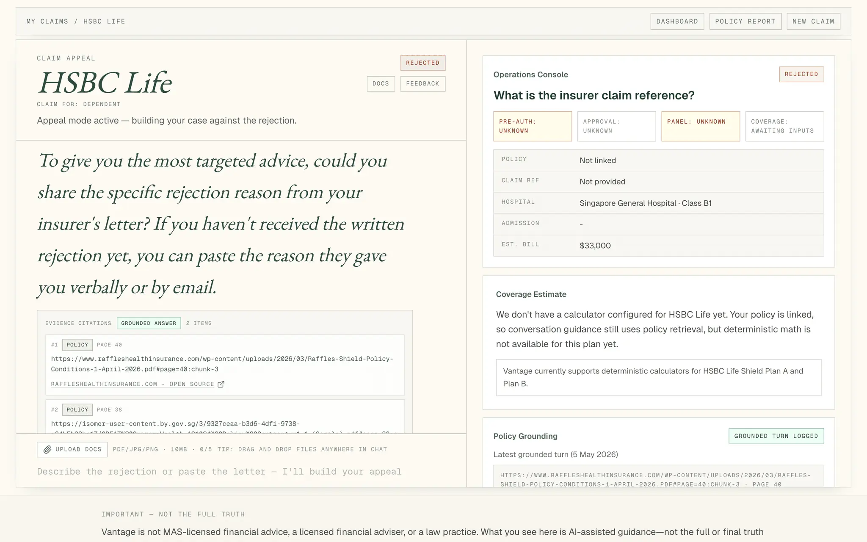Open the Docs button under HSBC Life

(x=381, y=83)
